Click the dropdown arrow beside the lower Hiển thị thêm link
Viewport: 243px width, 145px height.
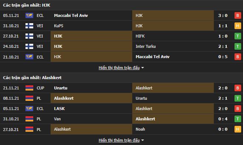(143, 140)
